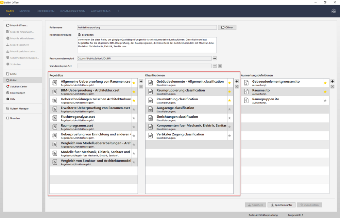Add an Auswertungsdefinition with plus button
The height and width of the screenshot is (218, 340).
pos(333,81)
